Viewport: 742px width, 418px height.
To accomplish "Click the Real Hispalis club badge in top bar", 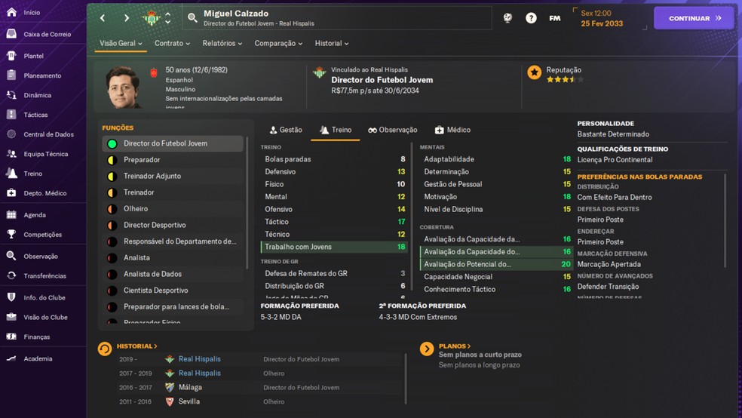I will (x=152, y=18).
